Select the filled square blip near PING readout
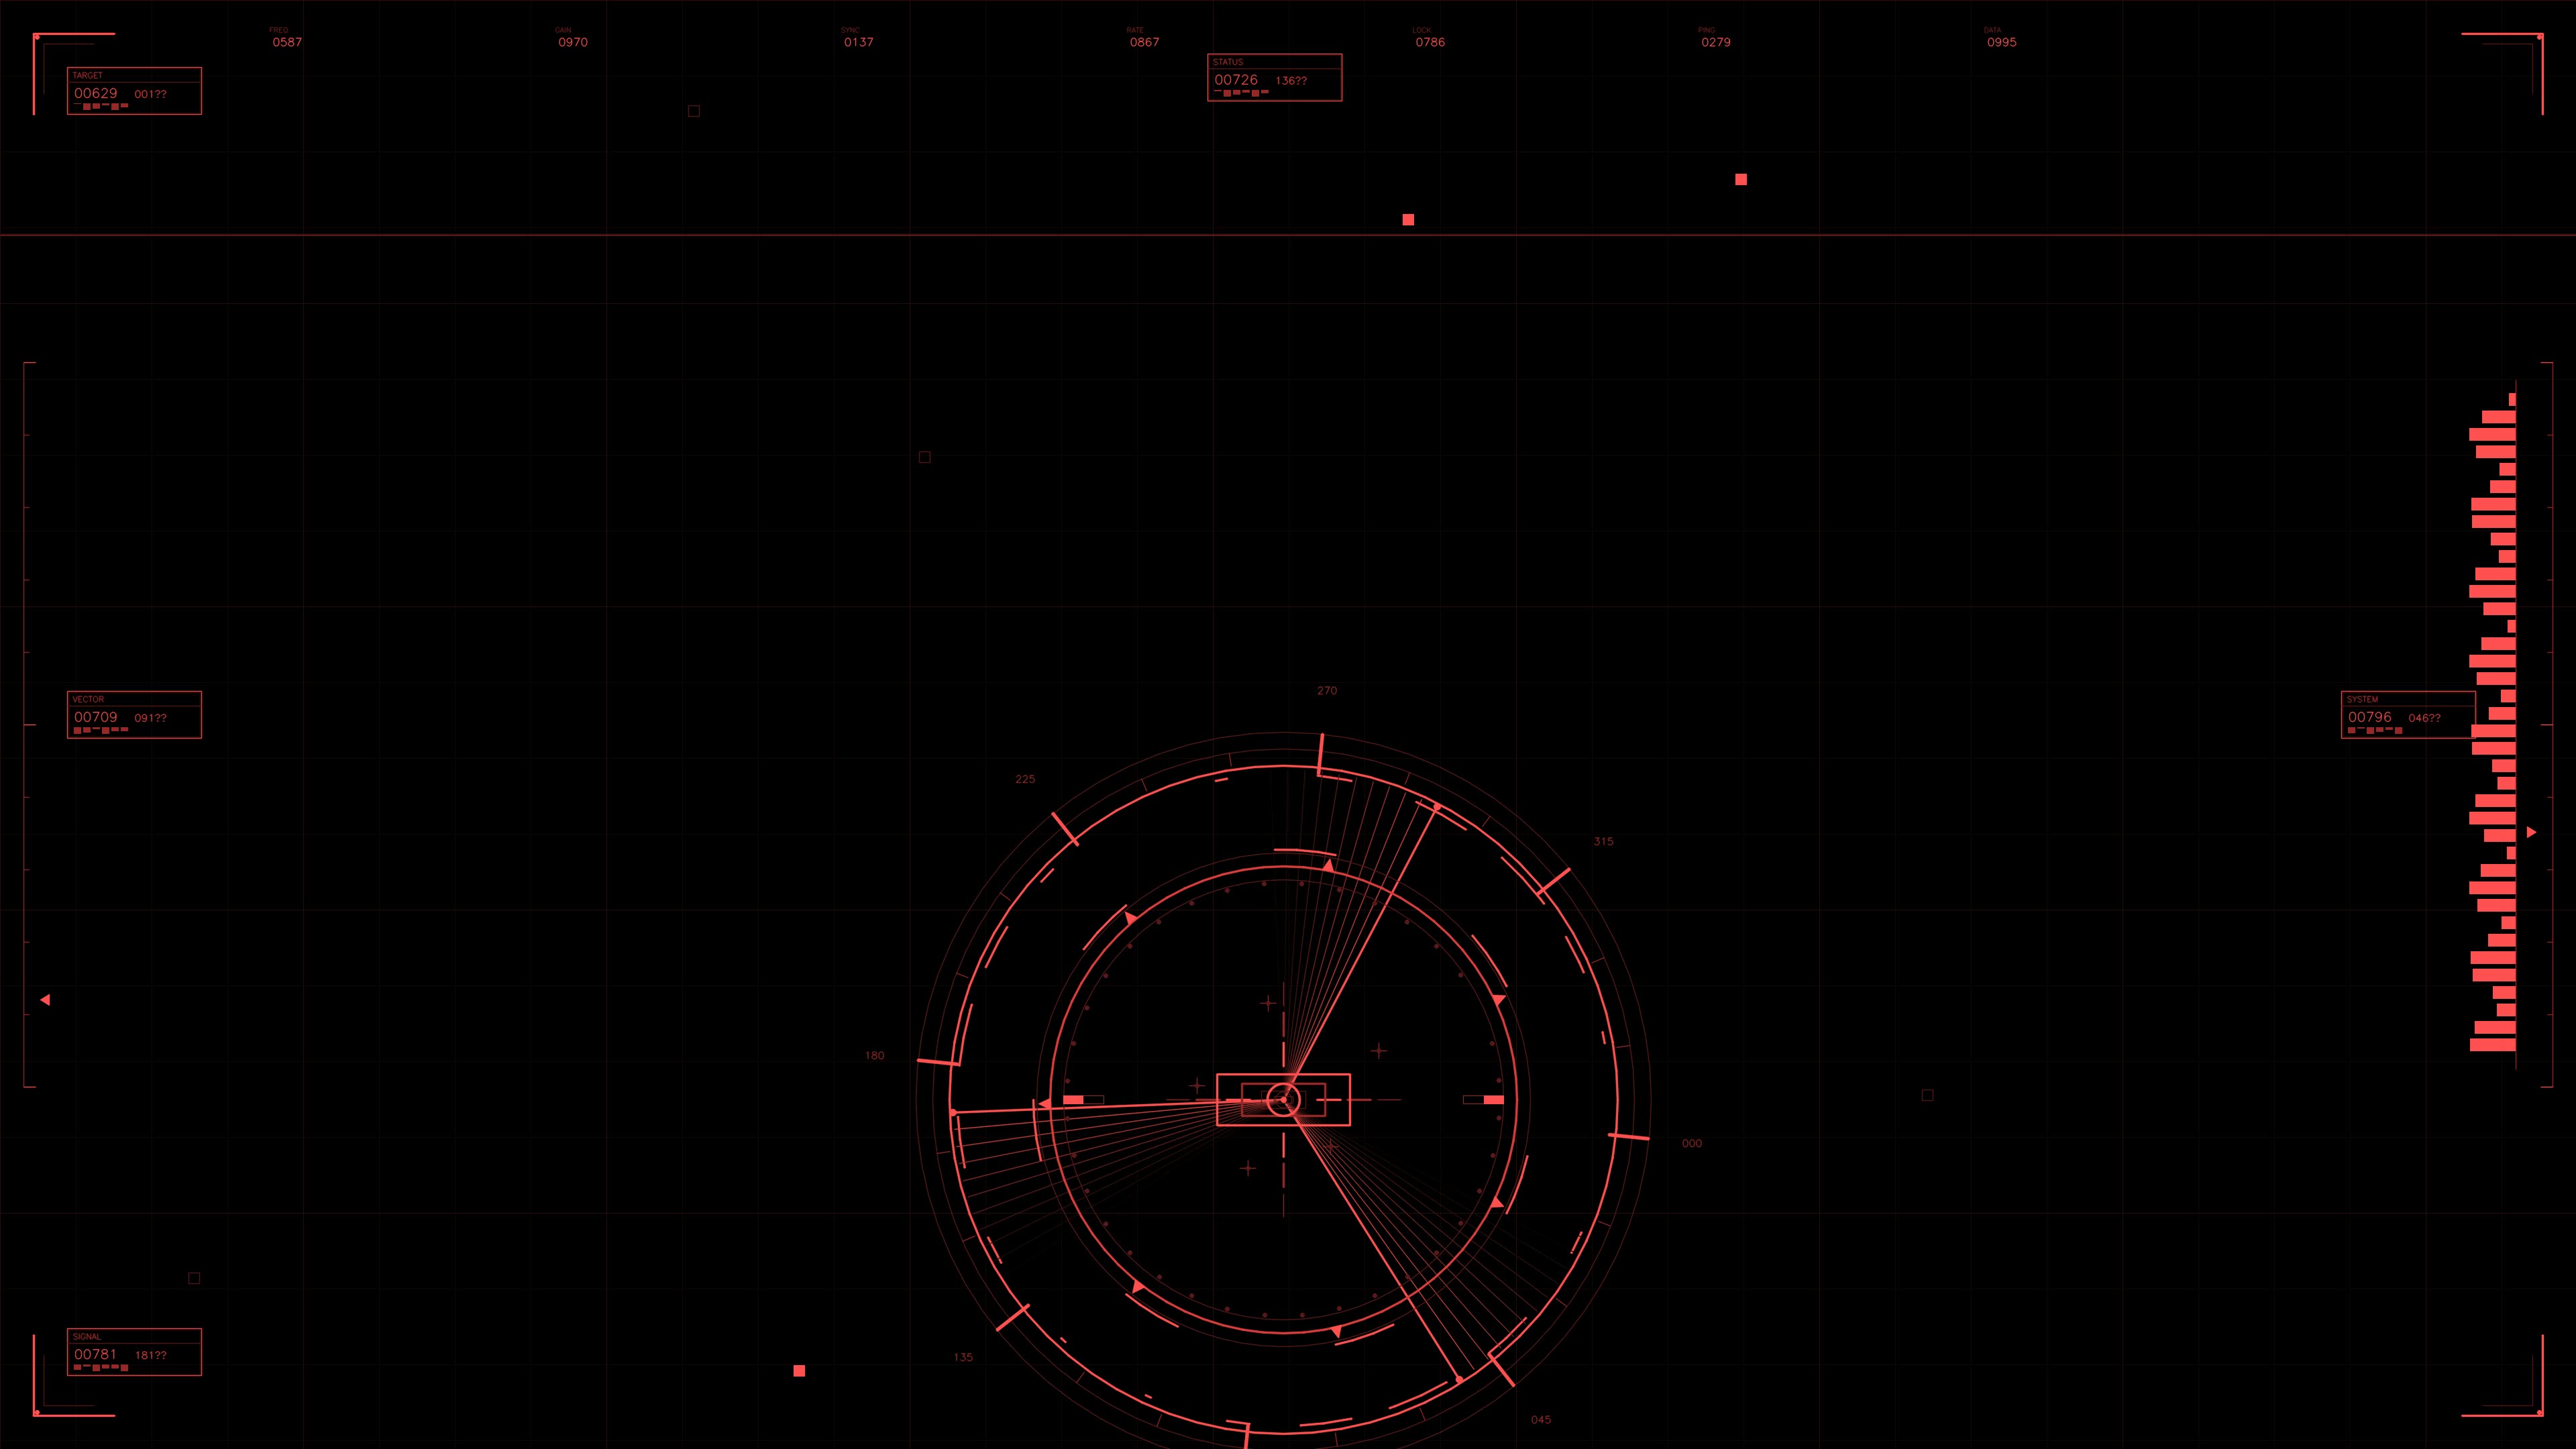This screenshot has width=2576, height=1449. pyautogui.click(x=1741, y=180)
